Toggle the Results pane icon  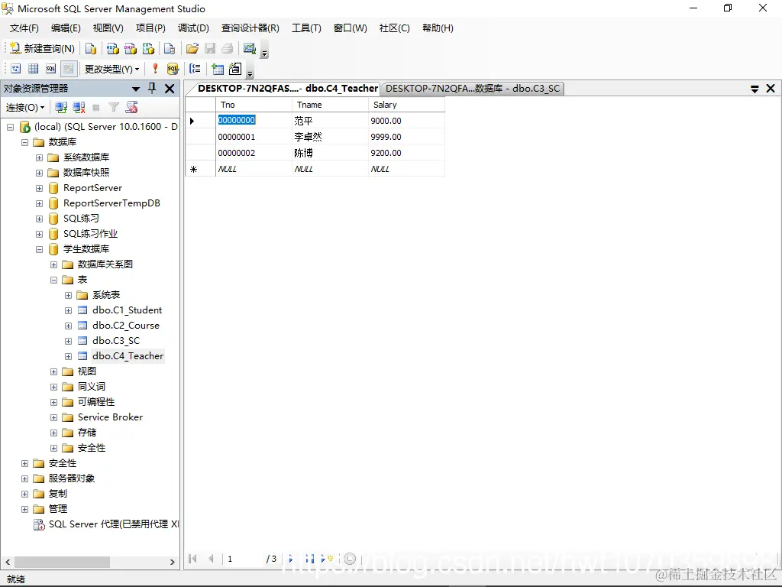pyautogui.click(x=69, y=68)
